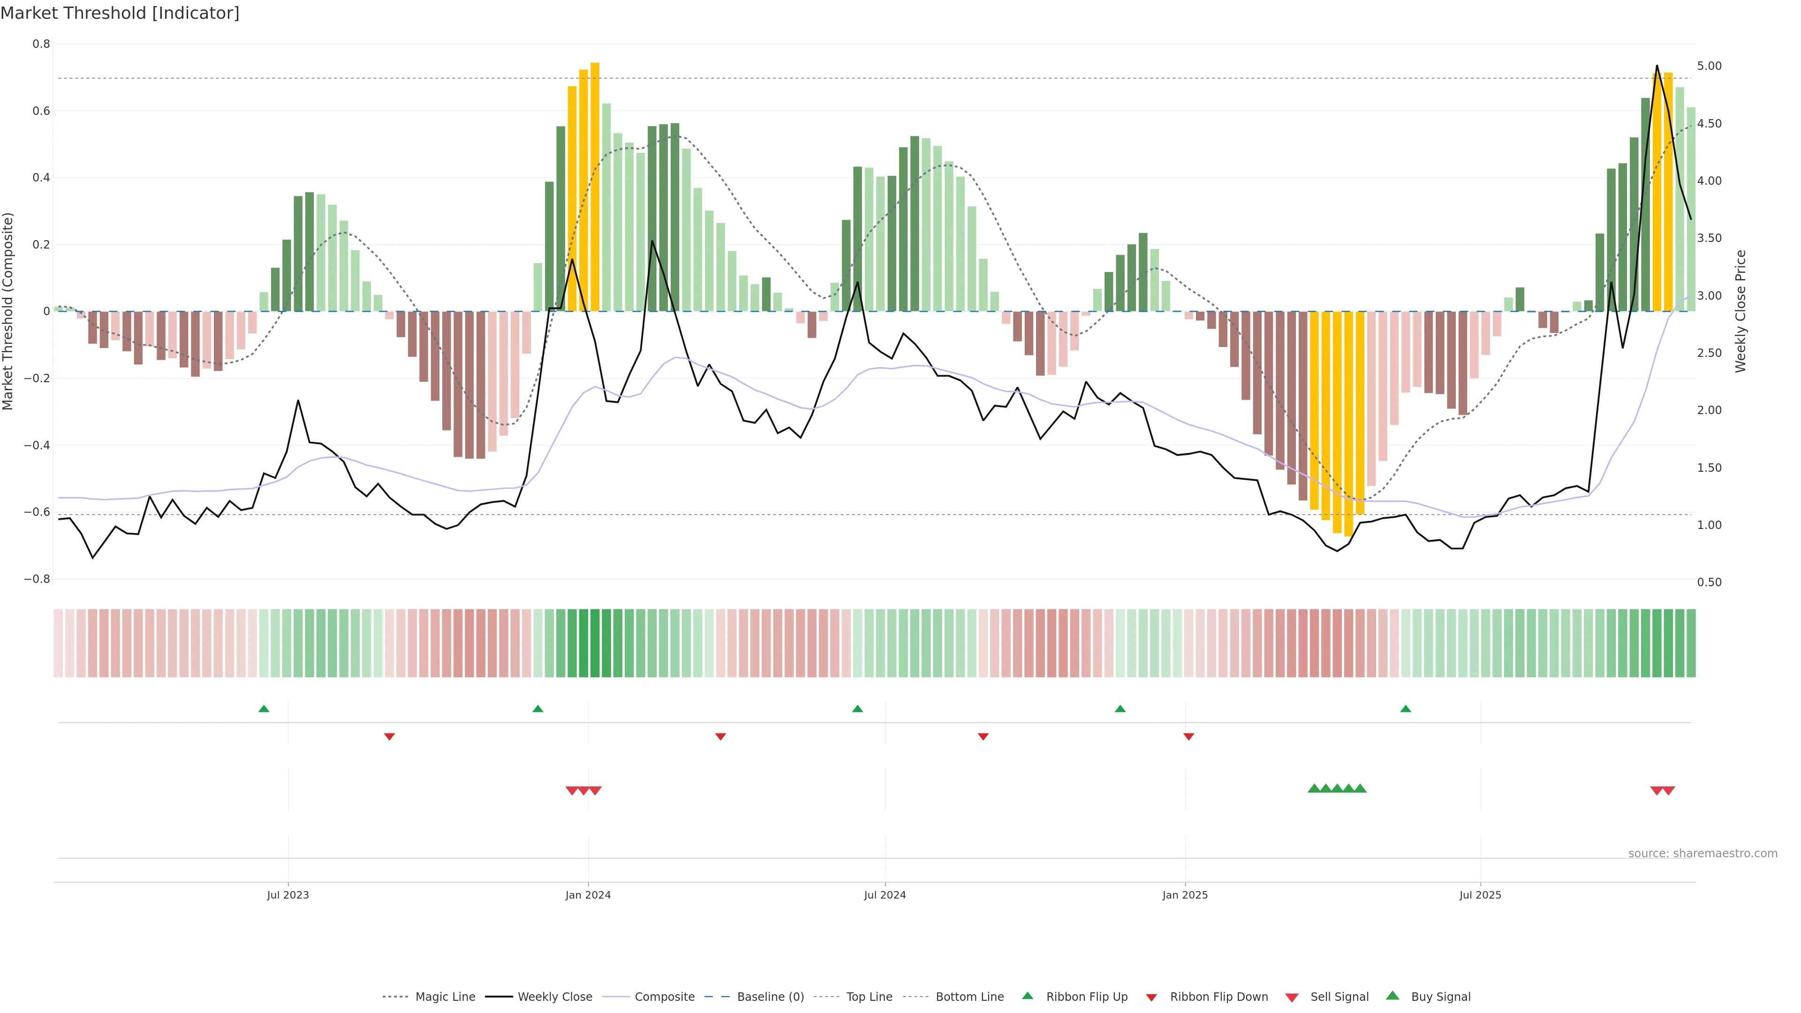This screenshot has width=1801, height=1013.
Task: Click the source: sharemaestro.com text
Action: pyautogui.click(x=1703, y=854)
